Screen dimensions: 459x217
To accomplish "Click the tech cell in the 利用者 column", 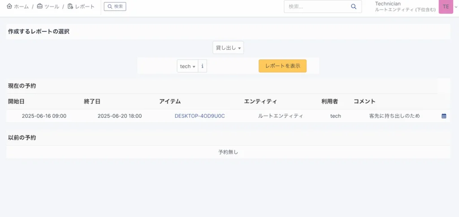I will pyautogui.click(x=335, y=116).
